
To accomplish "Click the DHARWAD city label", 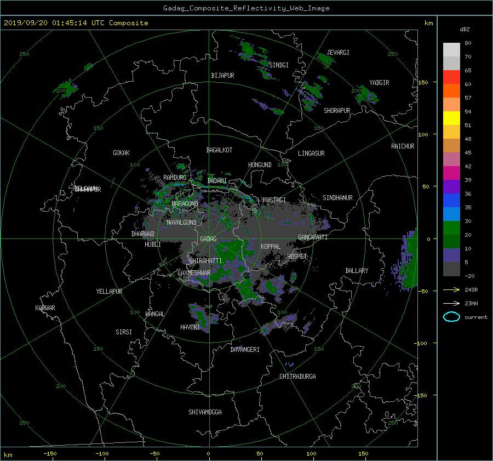I will pyautogui.click(x=143, y=234).
